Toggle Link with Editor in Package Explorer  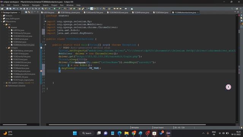pos(29,12)
